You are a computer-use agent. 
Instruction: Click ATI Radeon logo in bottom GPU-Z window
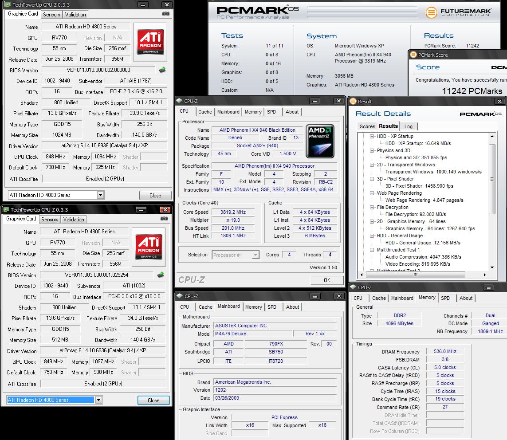click(x=149, y=247)
